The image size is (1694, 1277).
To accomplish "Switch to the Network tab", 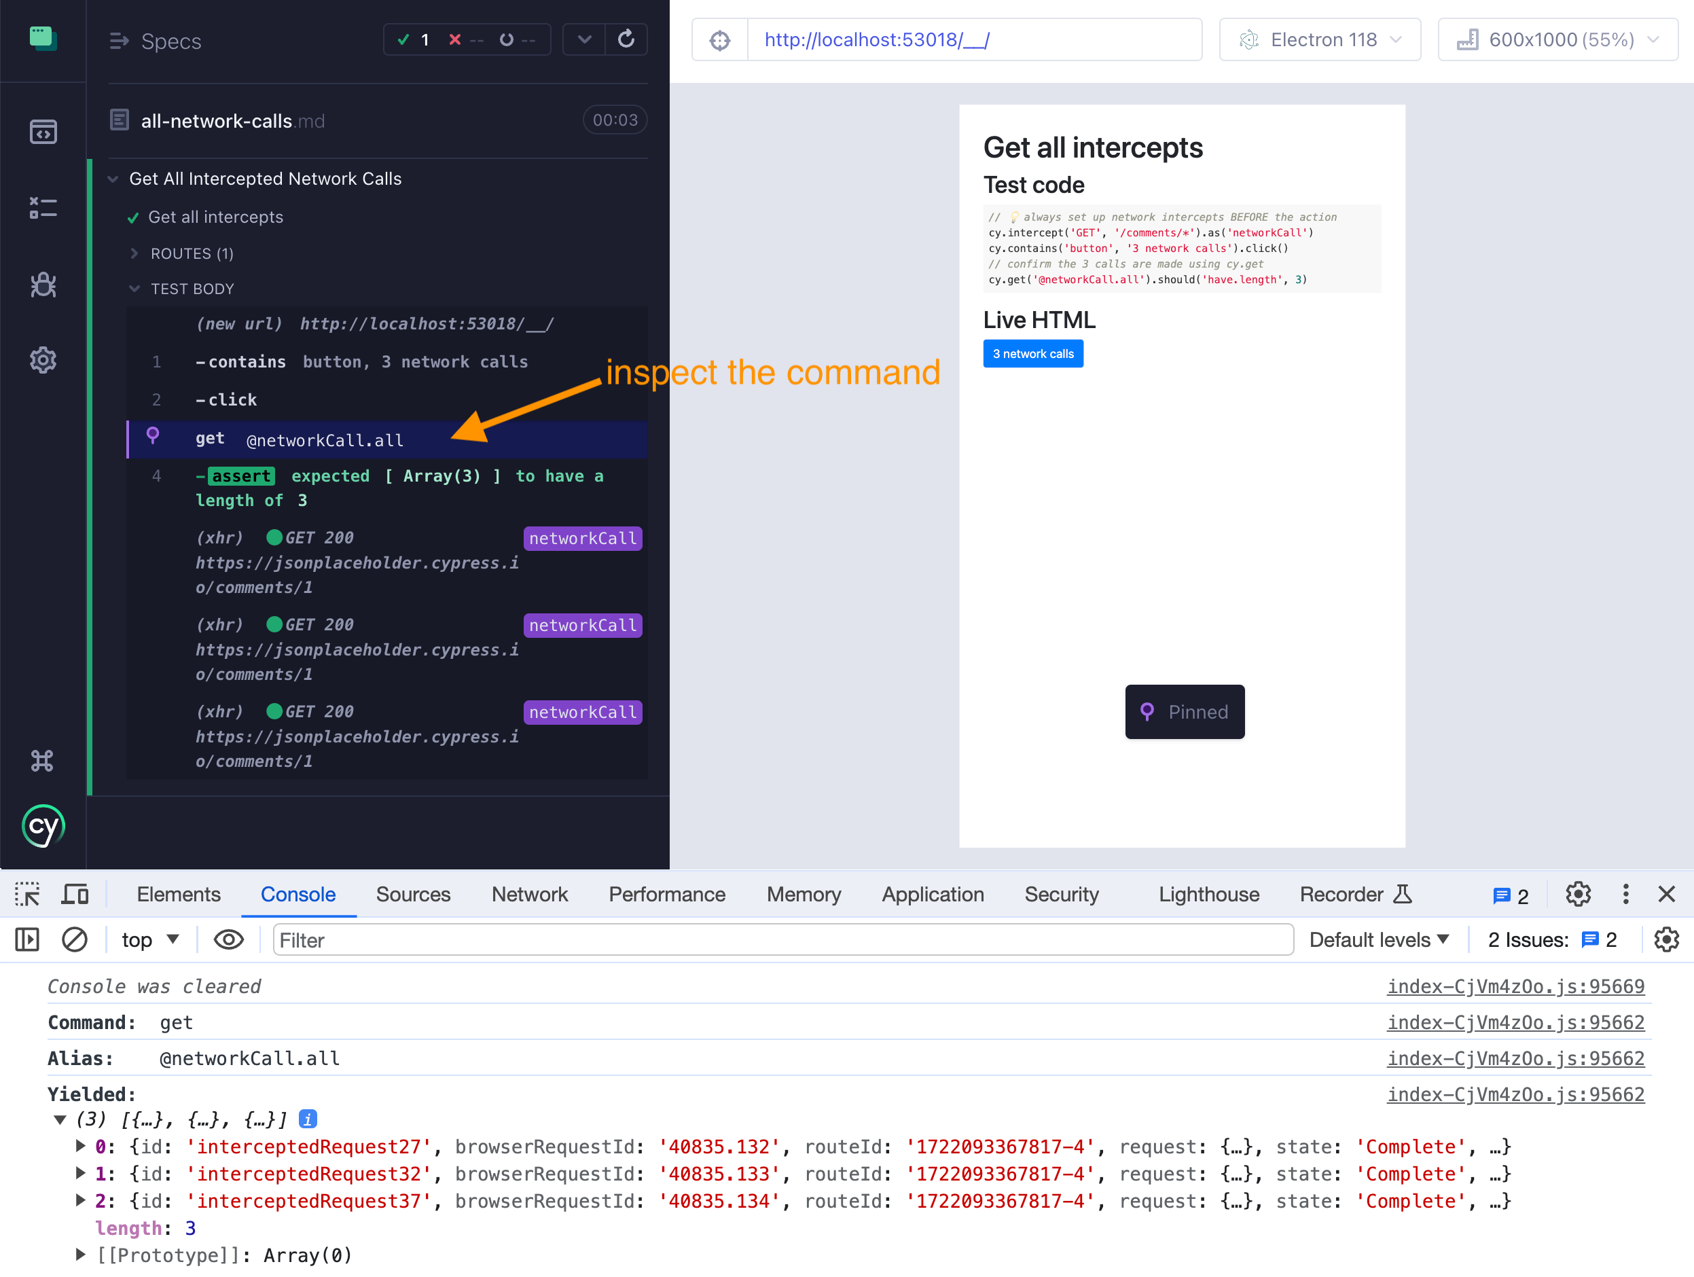I will (x=529, y=894).
